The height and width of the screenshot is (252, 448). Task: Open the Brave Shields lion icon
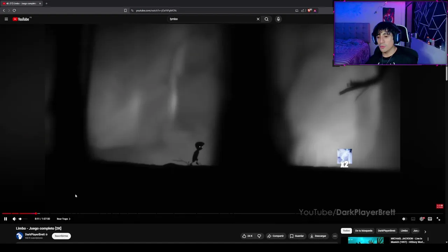[309, 10]
